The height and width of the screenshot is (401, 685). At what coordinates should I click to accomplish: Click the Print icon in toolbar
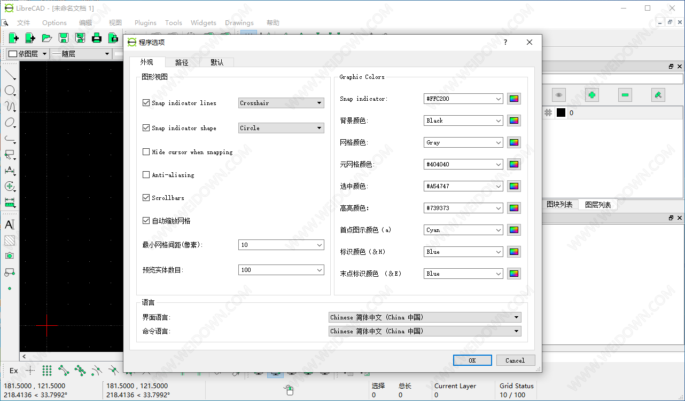coord(97,38)
